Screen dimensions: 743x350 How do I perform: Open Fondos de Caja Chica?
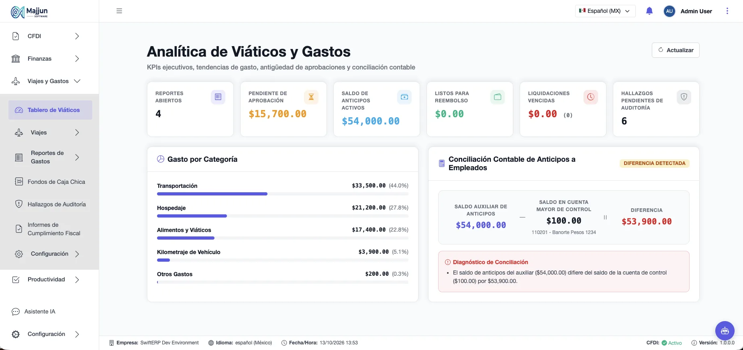point(50,182)
